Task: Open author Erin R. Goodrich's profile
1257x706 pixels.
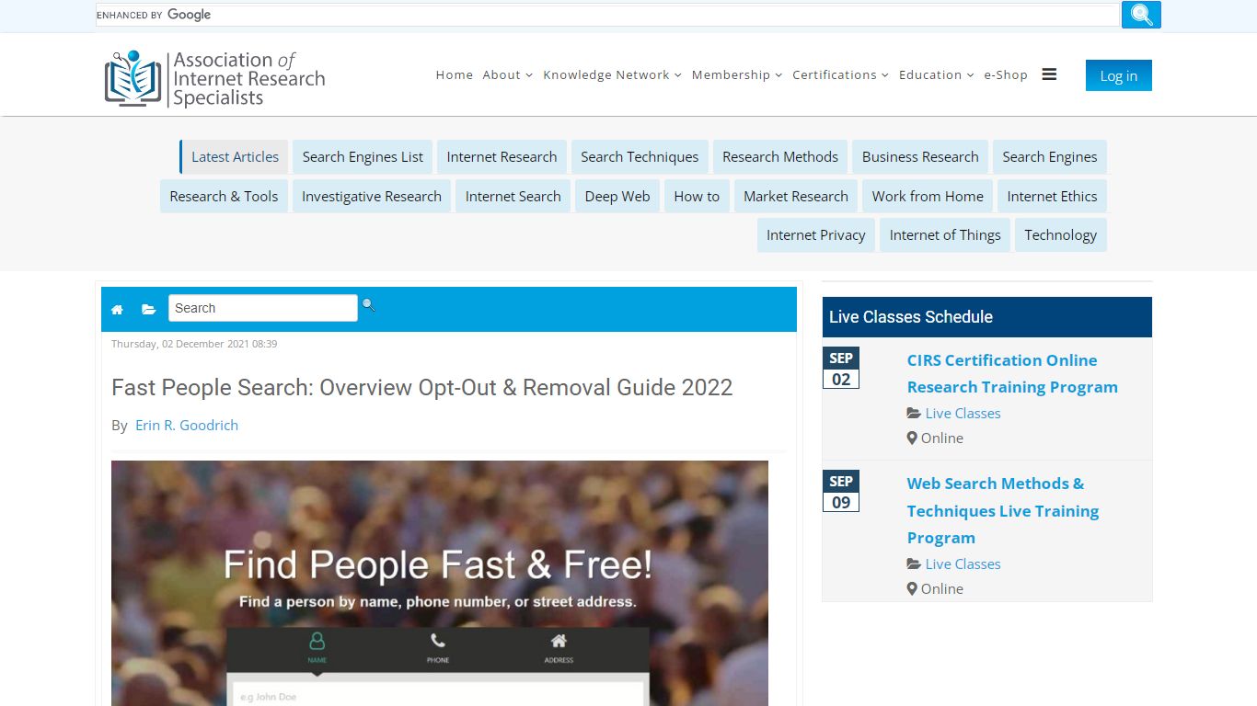Action: point(187,426)
